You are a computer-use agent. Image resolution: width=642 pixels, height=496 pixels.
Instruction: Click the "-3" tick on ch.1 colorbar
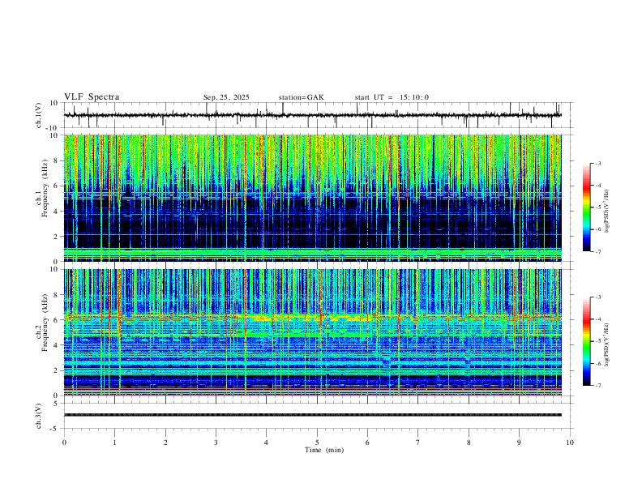[598, 163]
